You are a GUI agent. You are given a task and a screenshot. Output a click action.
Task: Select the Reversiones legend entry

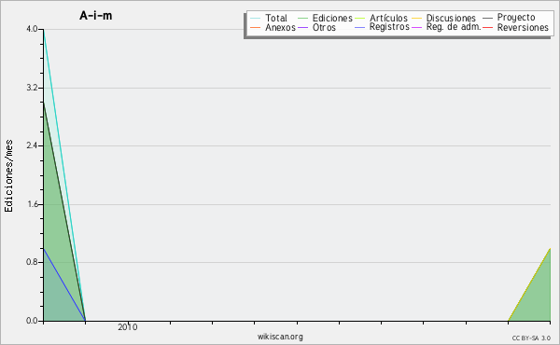pos(523,27)
